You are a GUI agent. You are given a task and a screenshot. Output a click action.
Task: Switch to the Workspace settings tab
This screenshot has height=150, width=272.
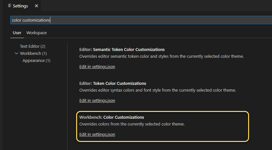(36, 33)
